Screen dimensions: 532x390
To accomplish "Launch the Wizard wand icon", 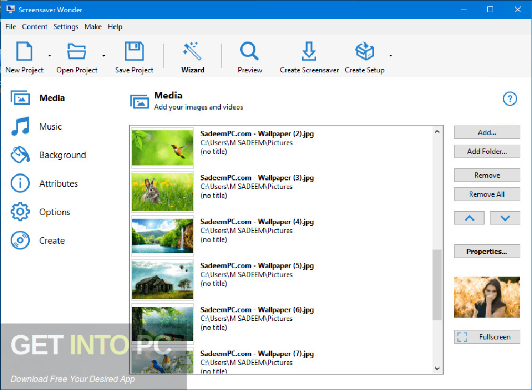I will click(193, 51).
